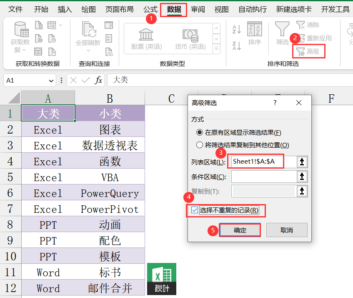
Task: Click the 确定 button
Action: pyautogui.click(x=240, y=230)
